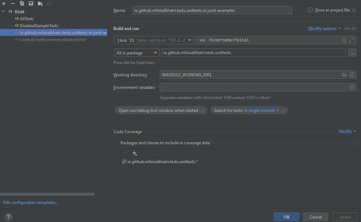Click the Save Configuration icon
This screenshot has height=222, width=361.
[x=31, y=3]
